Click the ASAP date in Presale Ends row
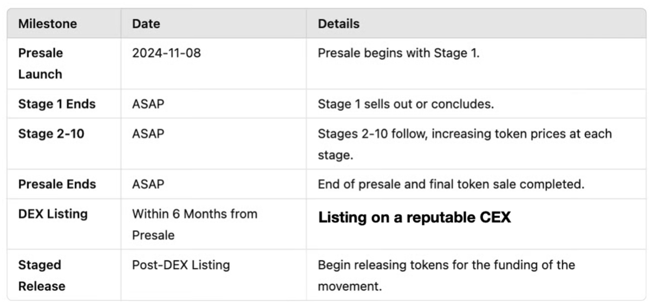653x306 pixels. 148,184
